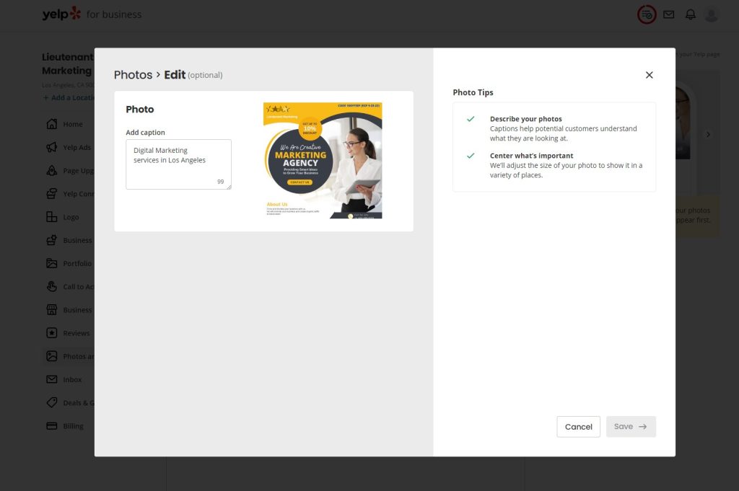Click the Billing card icon
The image size is (739, 491).
(x=51, y=426)
